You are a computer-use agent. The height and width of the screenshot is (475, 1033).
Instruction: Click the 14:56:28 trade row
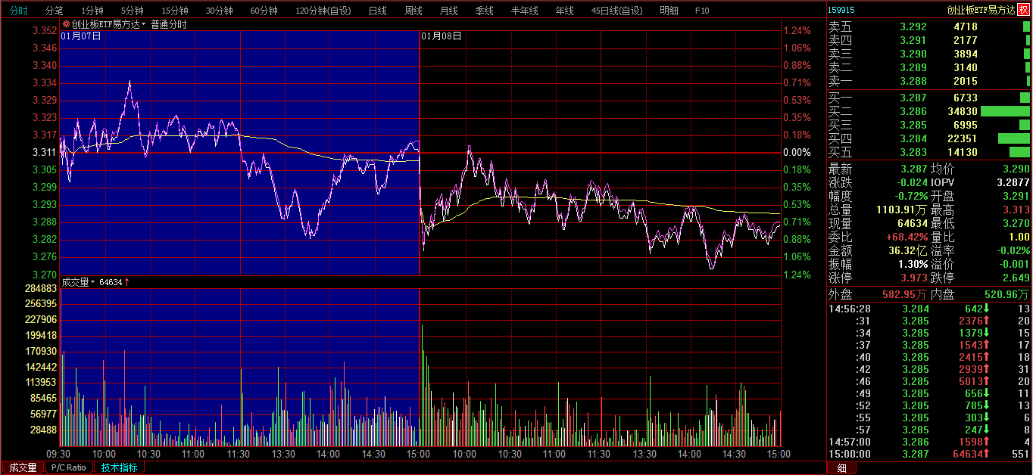click(929, 309)
